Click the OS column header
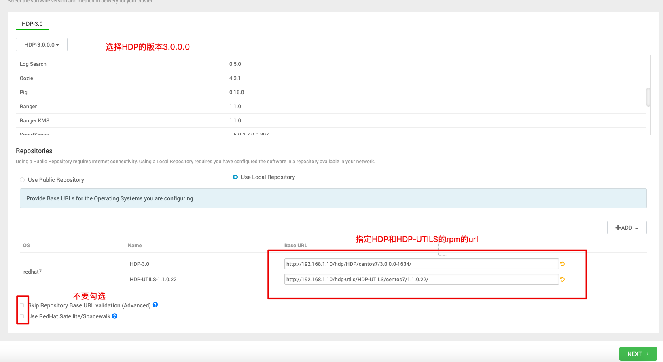 27,245
